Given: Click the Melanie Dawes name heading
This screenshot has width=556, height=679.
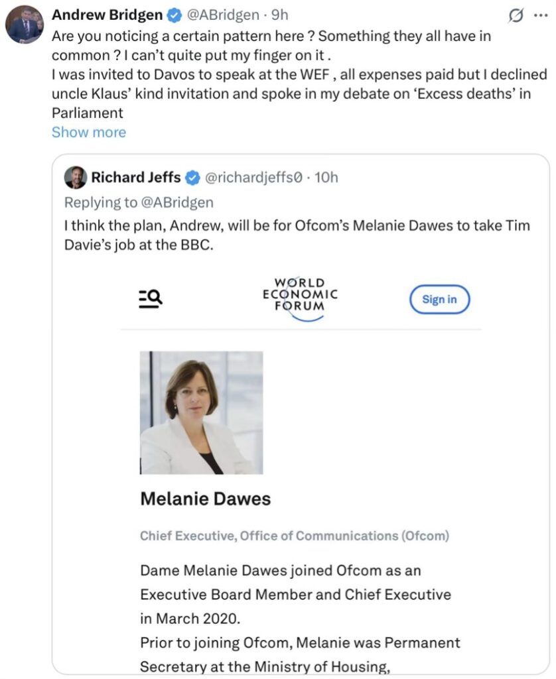Looking at the screenshot, I should (x=205, y=499).
